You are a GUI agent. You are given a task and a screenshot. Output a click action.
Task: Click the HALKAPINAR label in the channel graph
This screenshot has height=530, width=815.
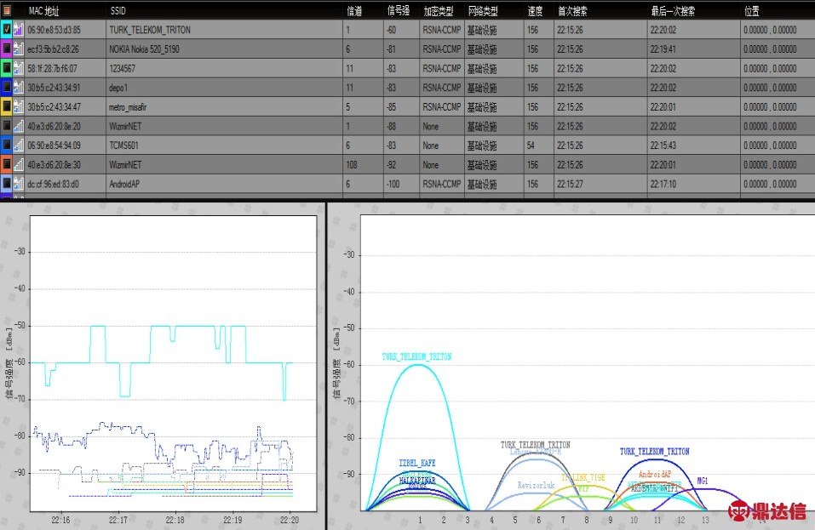(x=417, y=480)
